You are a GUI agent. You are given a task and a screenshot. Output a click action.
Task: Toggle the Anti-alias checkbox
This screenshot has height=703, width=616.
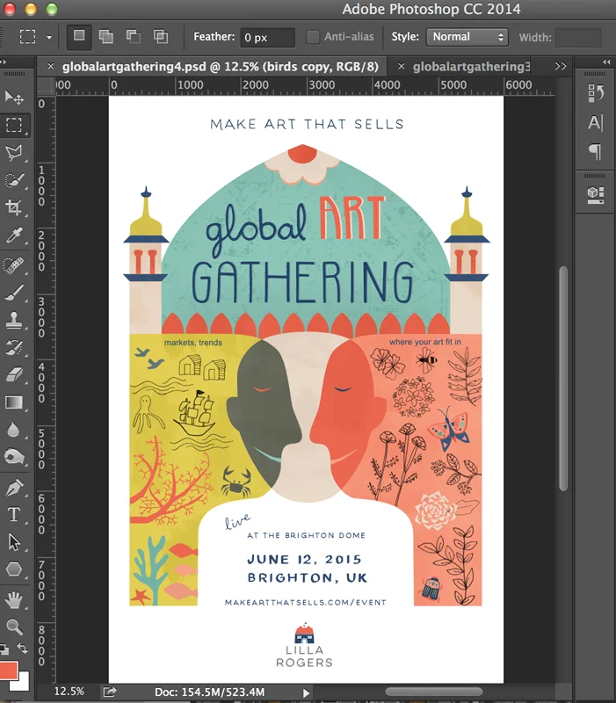(x=313, y=37)
